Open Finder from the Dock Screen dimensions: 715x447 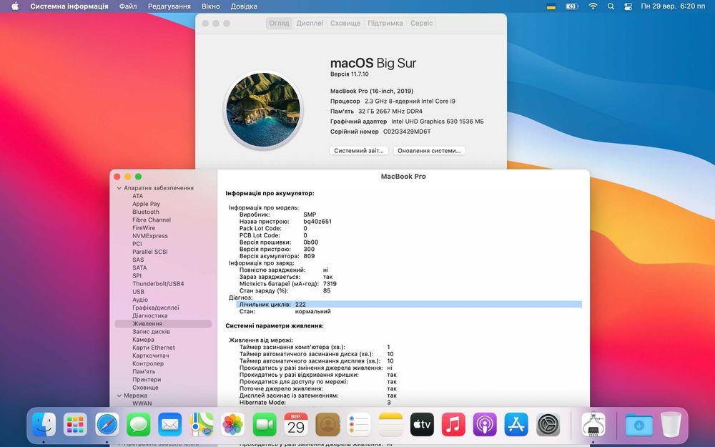(x=44, y=425)
